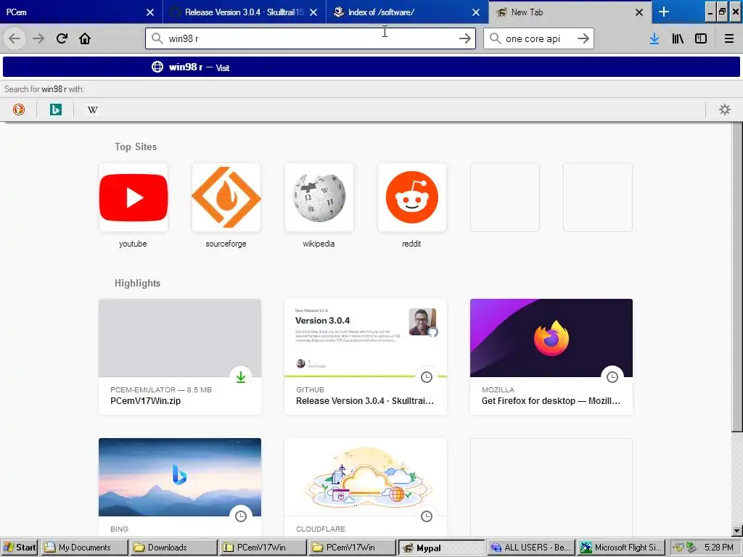The height and width of the screenshot is (557, 743).
Task: Click the clock badge on Mozilla card
Action: coord(612,377)
